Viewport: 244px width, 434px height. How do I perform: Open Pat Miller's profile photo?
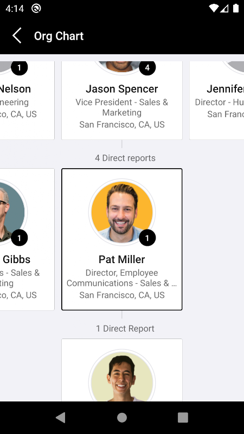coord(122,212)
